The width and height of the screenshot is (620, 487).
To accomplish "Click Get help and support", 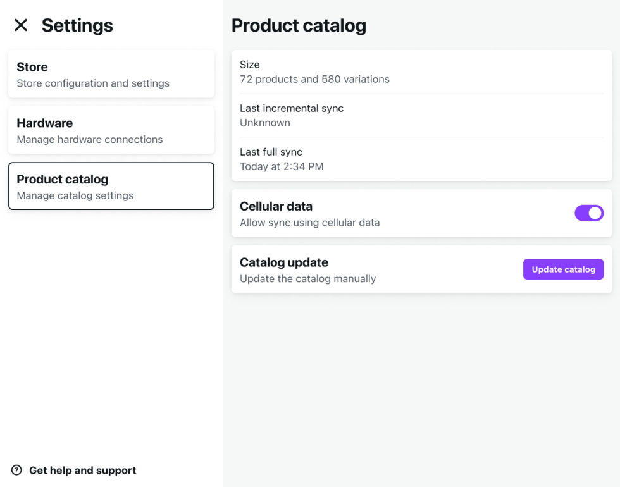I will (82, 471).
